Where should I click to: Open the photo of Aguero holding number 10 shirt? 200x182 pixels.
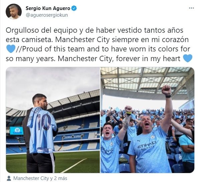(53, 120)
